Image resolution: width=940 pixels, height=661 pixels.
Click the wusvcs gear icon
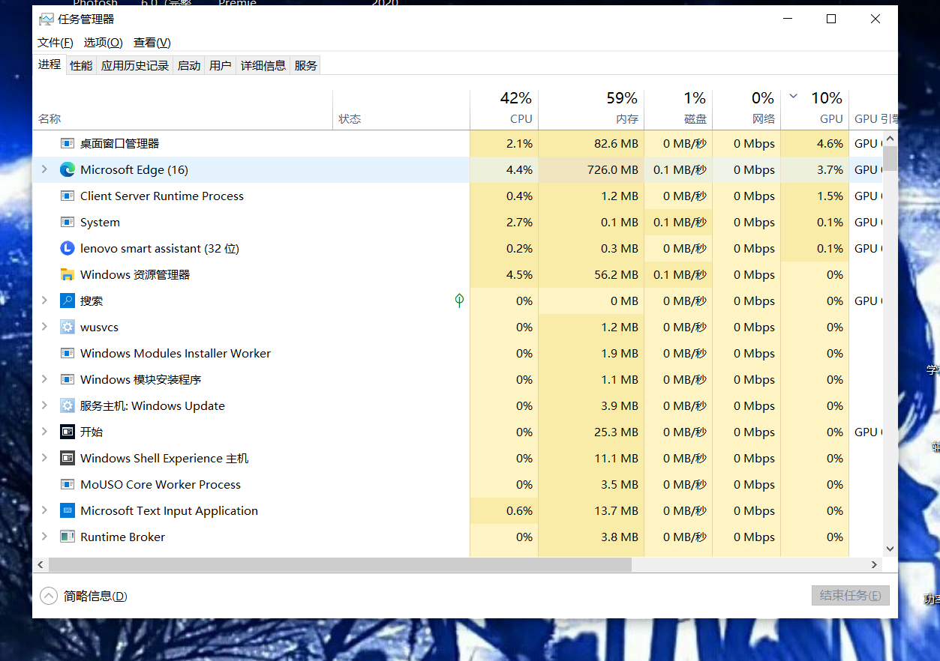[x=68, y=327]
